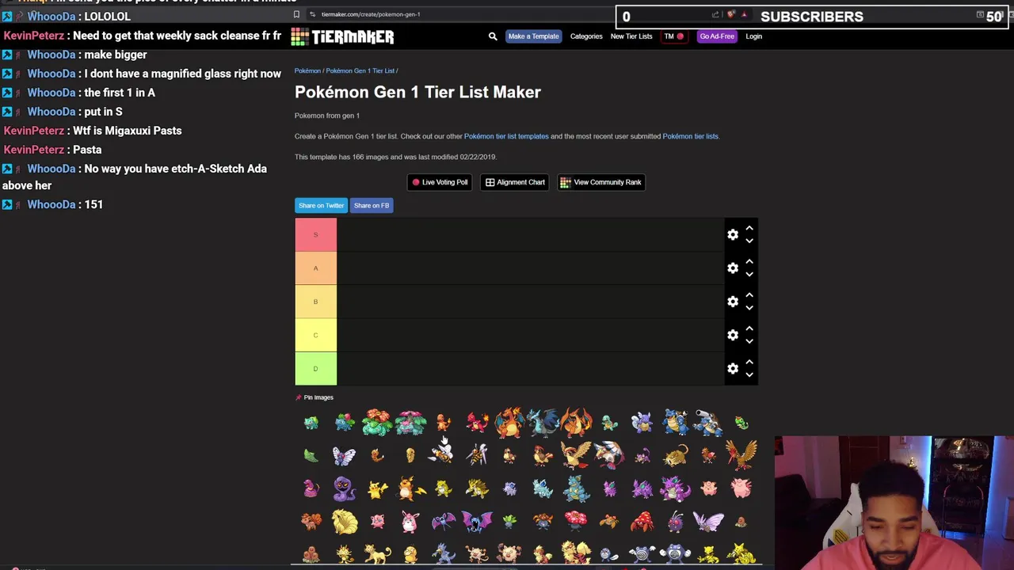The height and width of the screenshot is (570, 1014).
Task: Pick the Arbok image
Action: click(x=344, y=488)
